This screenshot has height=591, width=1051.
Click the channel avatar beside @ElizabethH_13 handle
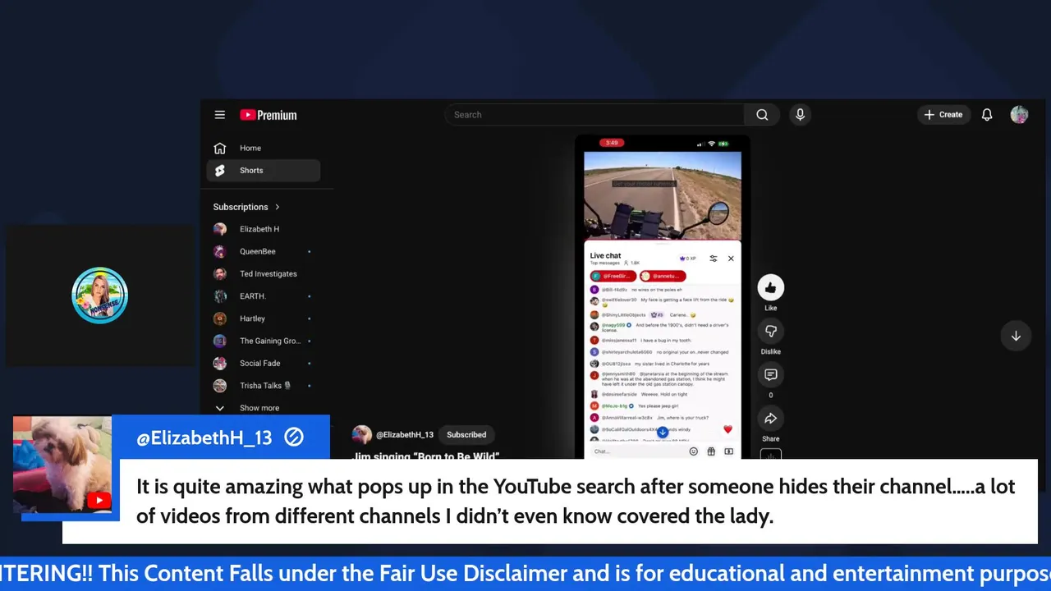point(362,435)
